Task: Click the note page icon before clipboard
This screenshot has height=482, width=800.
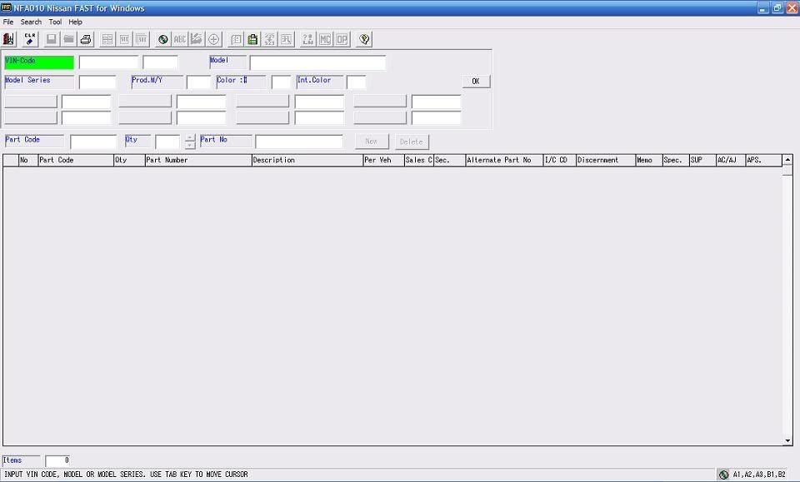Action: [236, 39]
